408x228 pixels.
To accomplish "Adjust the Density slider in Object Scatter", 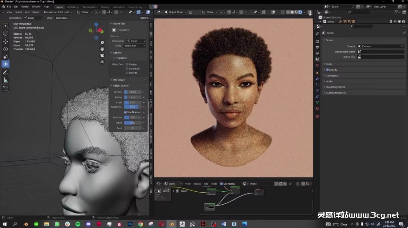I will click(x=133, y=92).
